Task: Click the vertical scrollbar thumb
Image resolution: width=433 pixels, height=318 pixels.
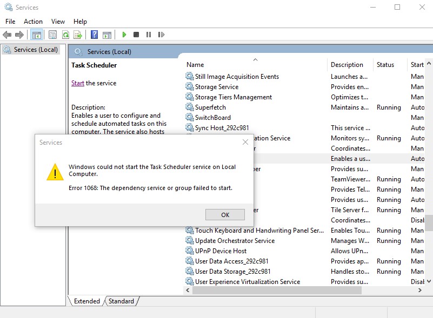Action: [x=429, y=222]
